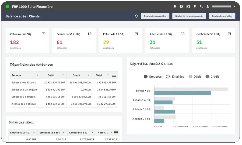
Task: Refresh the Balance âgée report
Action: pos(136,16)
